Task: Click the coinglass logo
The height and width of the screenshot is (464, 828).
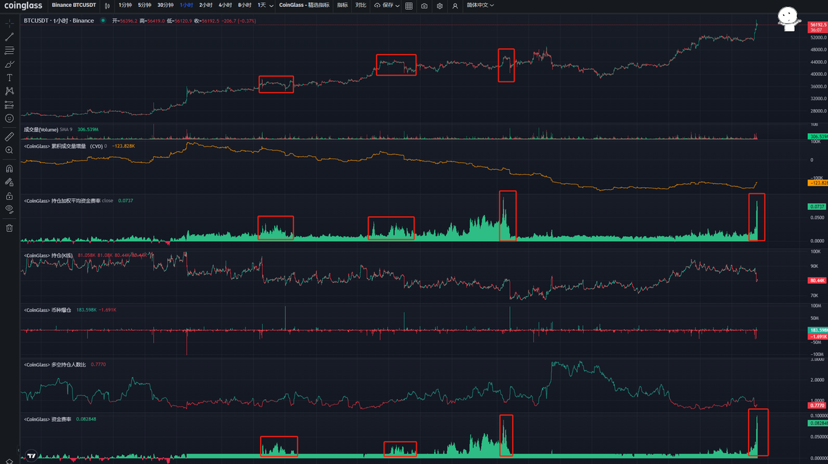Action: [x=23, y=6]
